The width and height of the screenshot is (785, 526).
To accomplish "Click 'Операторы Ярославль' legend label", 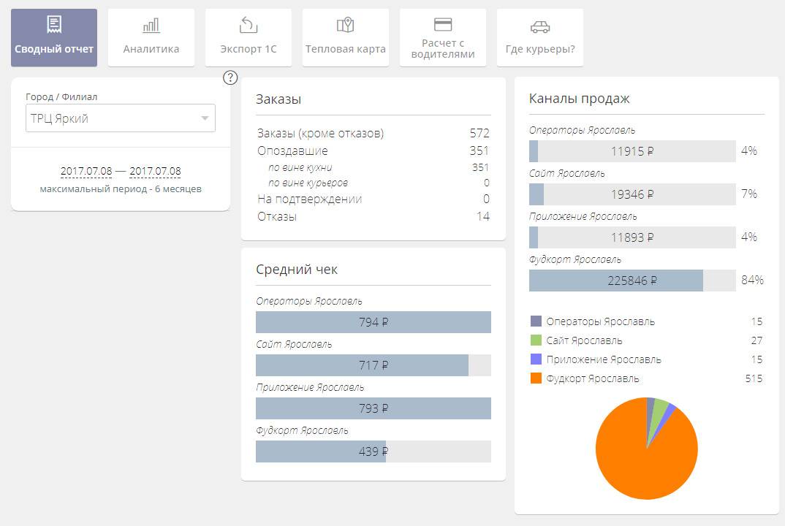I will click(600, 321).
